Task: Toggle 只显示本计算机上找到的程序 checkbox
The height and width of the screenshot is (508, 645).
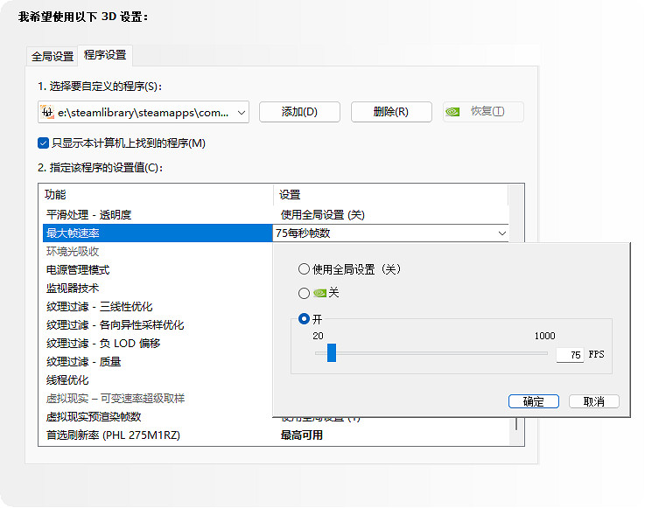Action: [43, 143]
